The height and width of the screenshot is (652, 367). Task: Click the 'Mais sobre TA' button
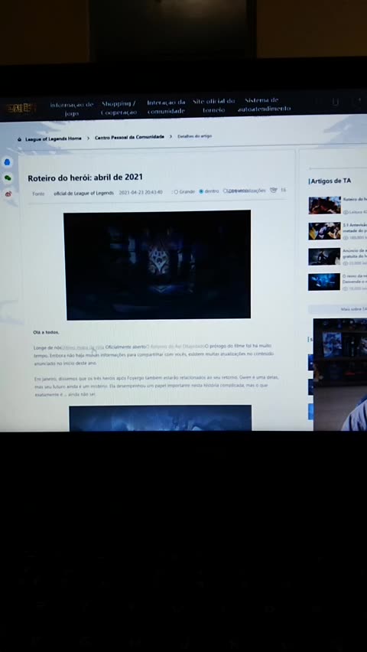point(354,309)
